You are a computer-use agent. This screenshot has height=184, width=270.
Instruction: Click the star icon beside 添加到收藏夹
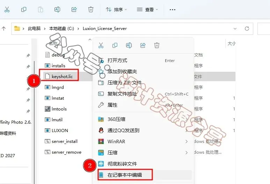pos(101,71)
